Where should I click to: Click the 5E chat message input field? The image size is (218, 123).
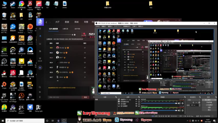pyautogui.click(x=65, y=97)
